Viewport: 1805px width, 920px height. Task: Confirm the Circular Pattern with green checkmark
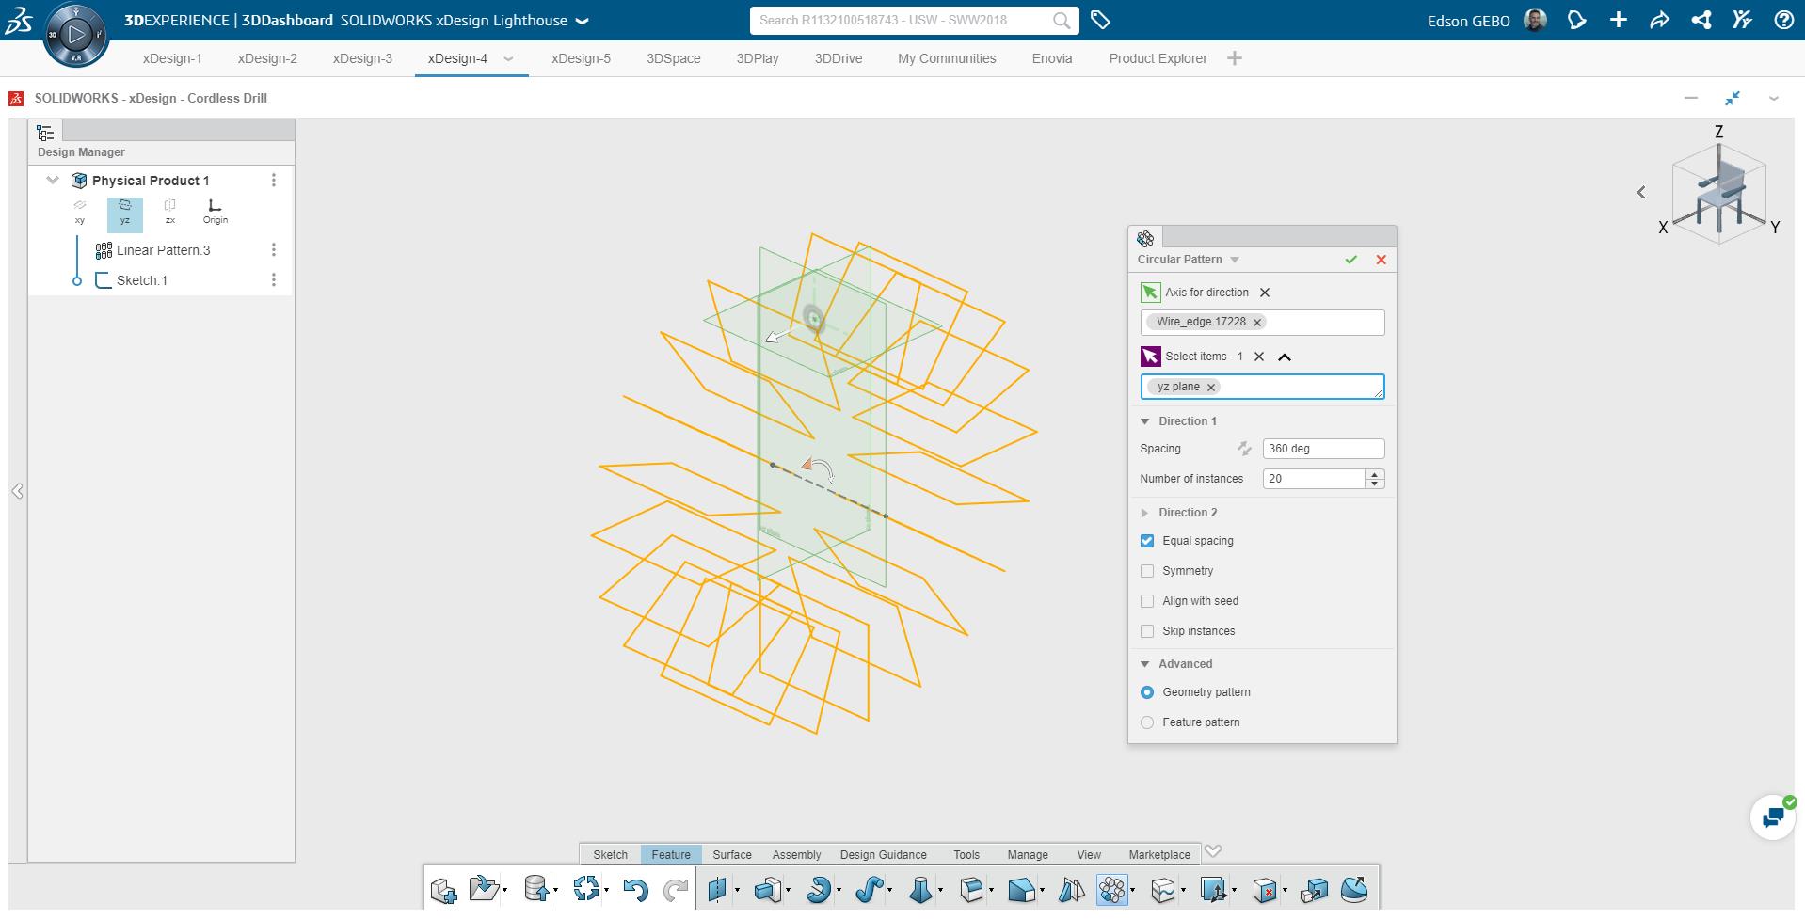pos(1350,260)
